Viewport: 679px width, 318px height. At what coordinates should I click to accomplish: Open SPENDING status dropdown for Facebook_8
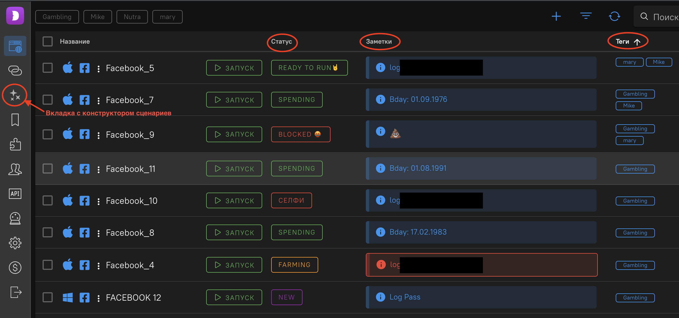pos(297,232)
